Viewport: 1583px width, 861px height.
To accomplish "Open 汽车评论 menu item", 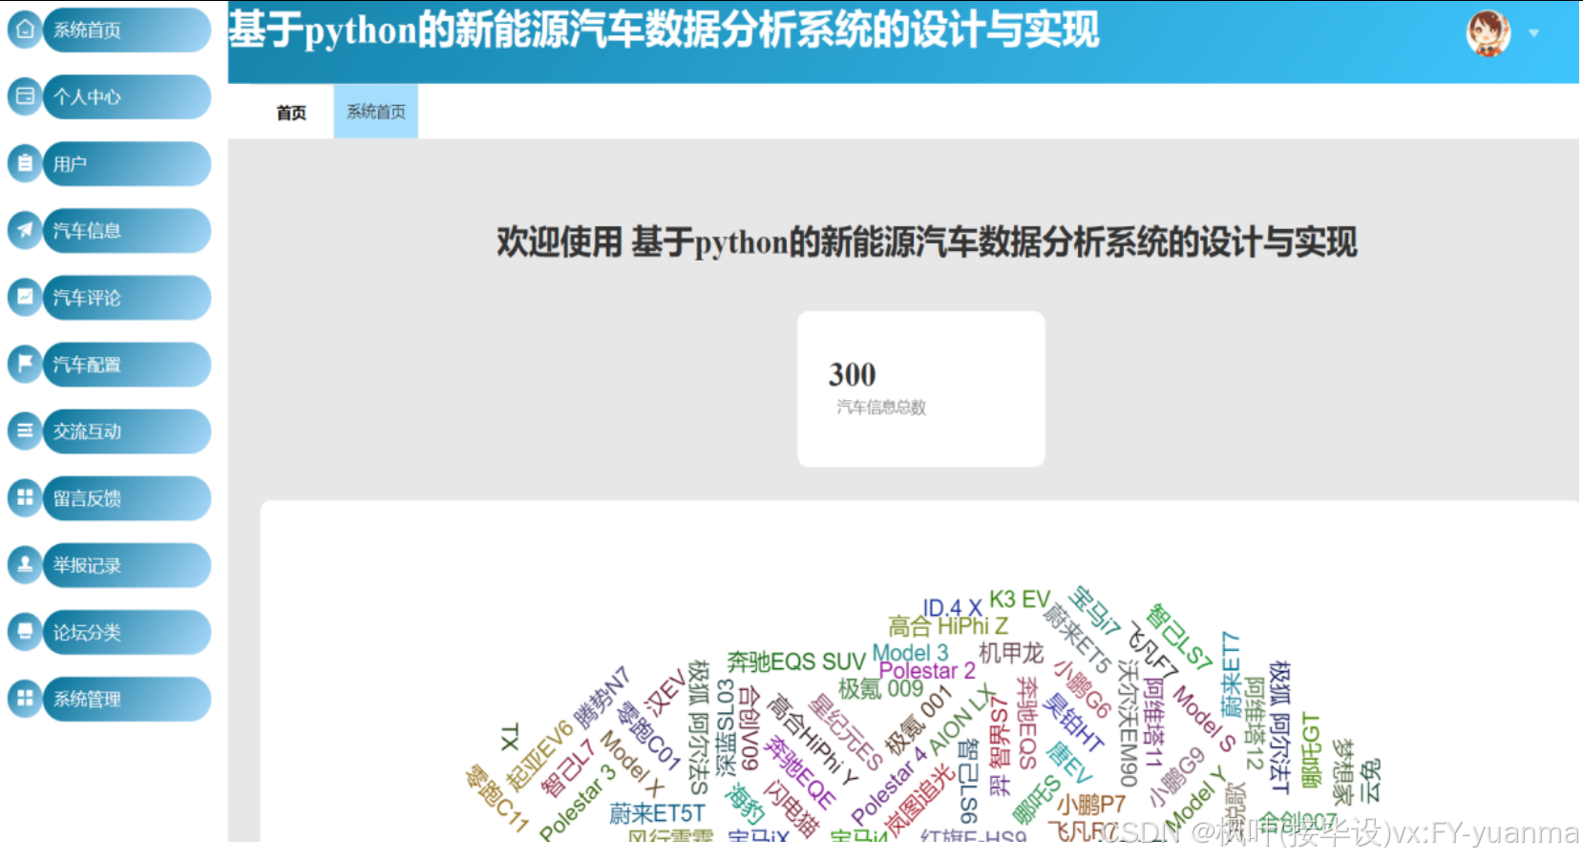I will point(127,297).
